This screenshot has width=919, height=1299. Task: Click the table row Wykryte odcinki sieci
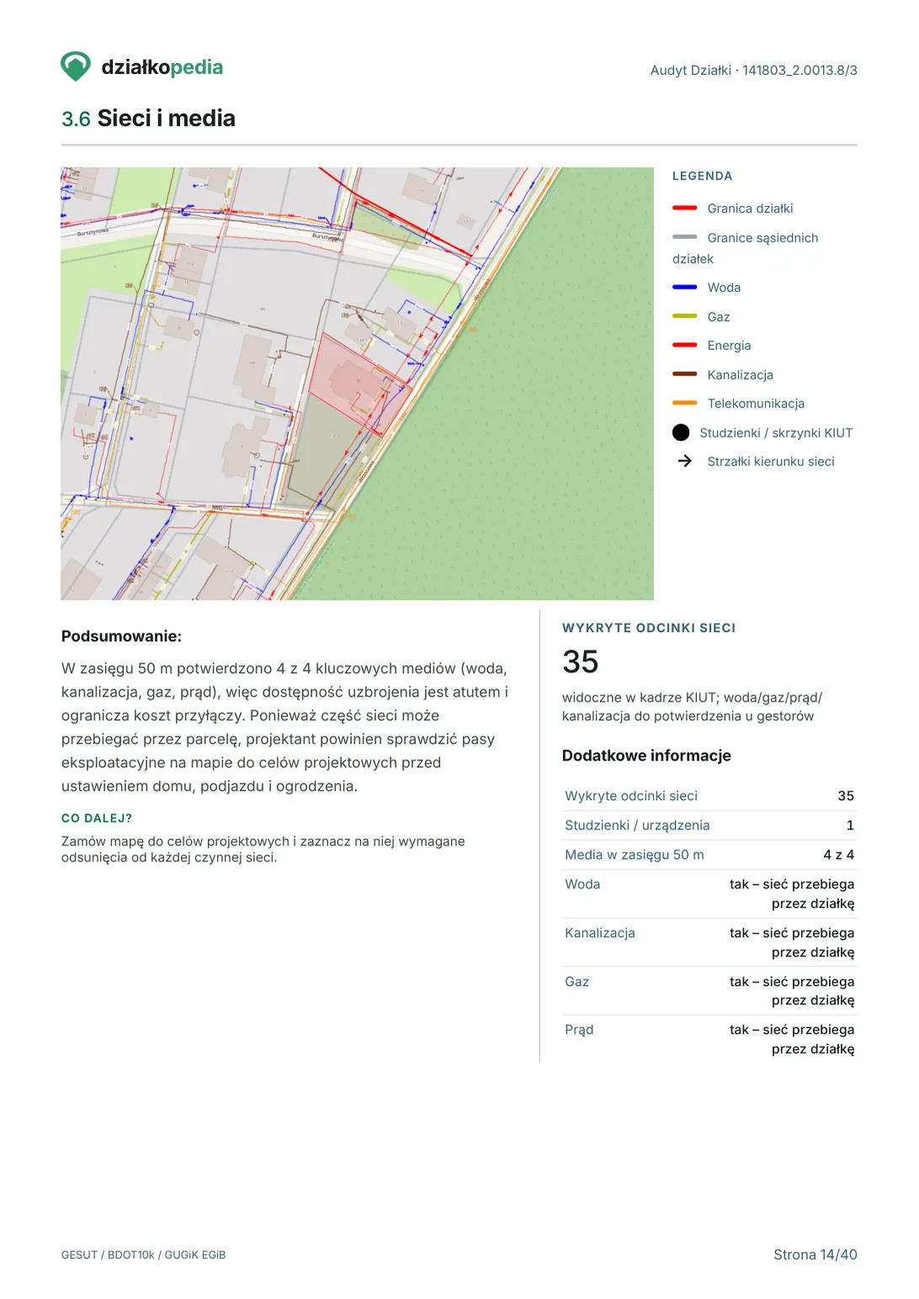click(x=709, y=796)
